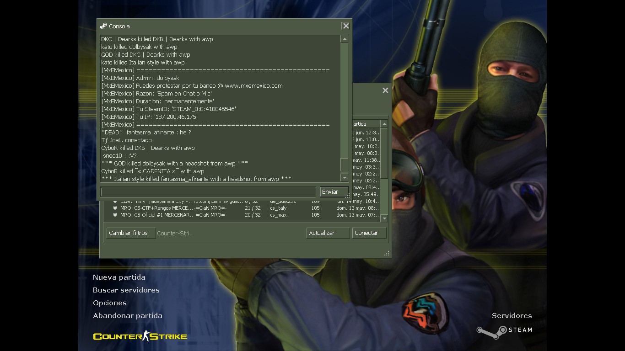The image size is (625, 351).
Task: Open Opciones from main menu
Action: point(110,303)
